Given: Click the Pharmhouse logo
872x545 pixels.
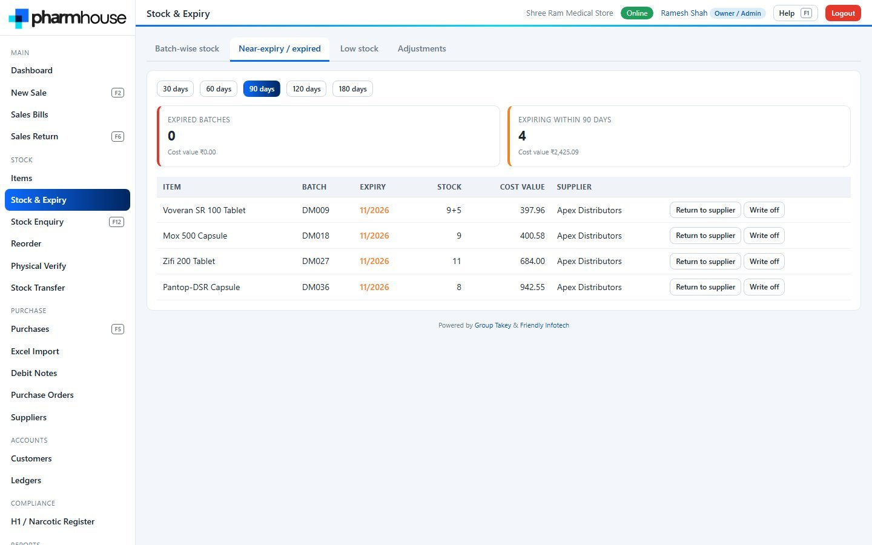Looking at the screenshot, I should coord(67,18).
